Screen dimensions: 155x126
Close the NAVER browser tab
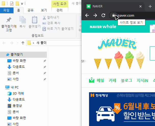point(140,6)
